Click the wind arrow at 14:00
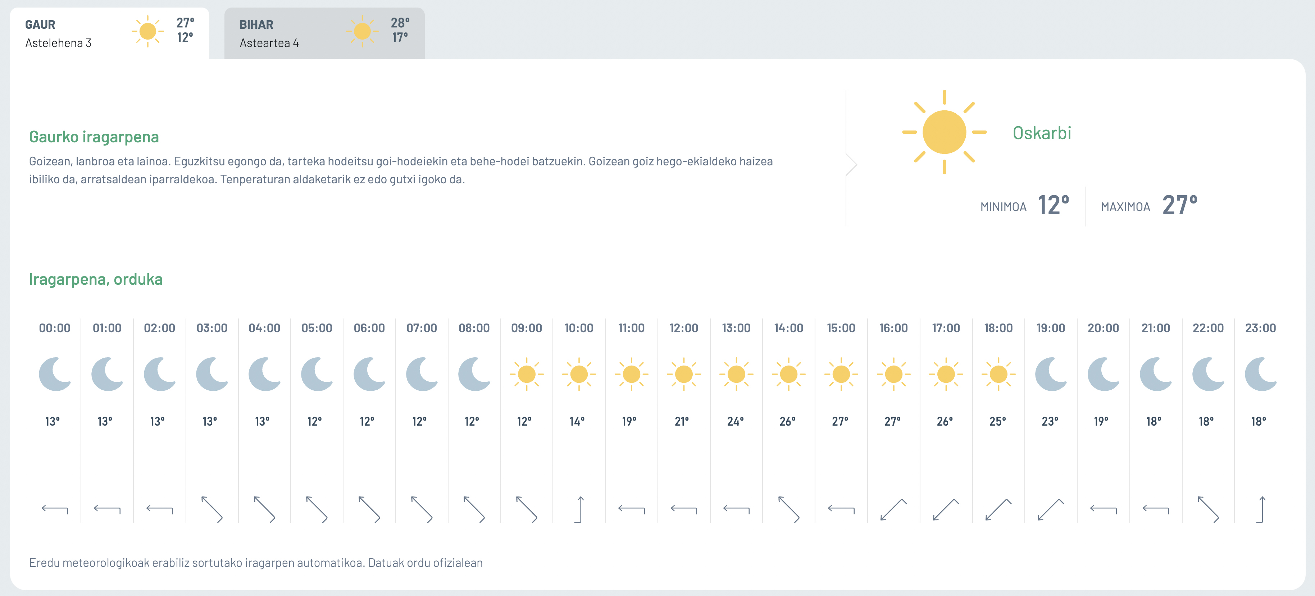The height and width of the screenshot is (596, 1315). 789,509
